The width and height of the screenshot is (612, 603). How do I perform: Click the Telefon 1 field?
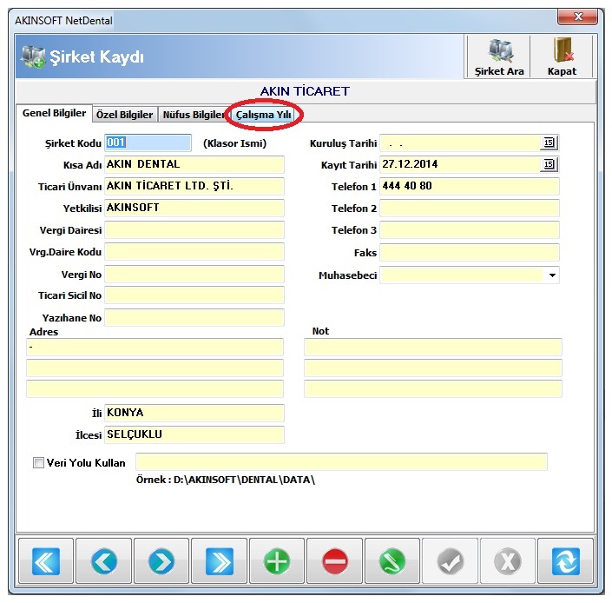point(470,186)
